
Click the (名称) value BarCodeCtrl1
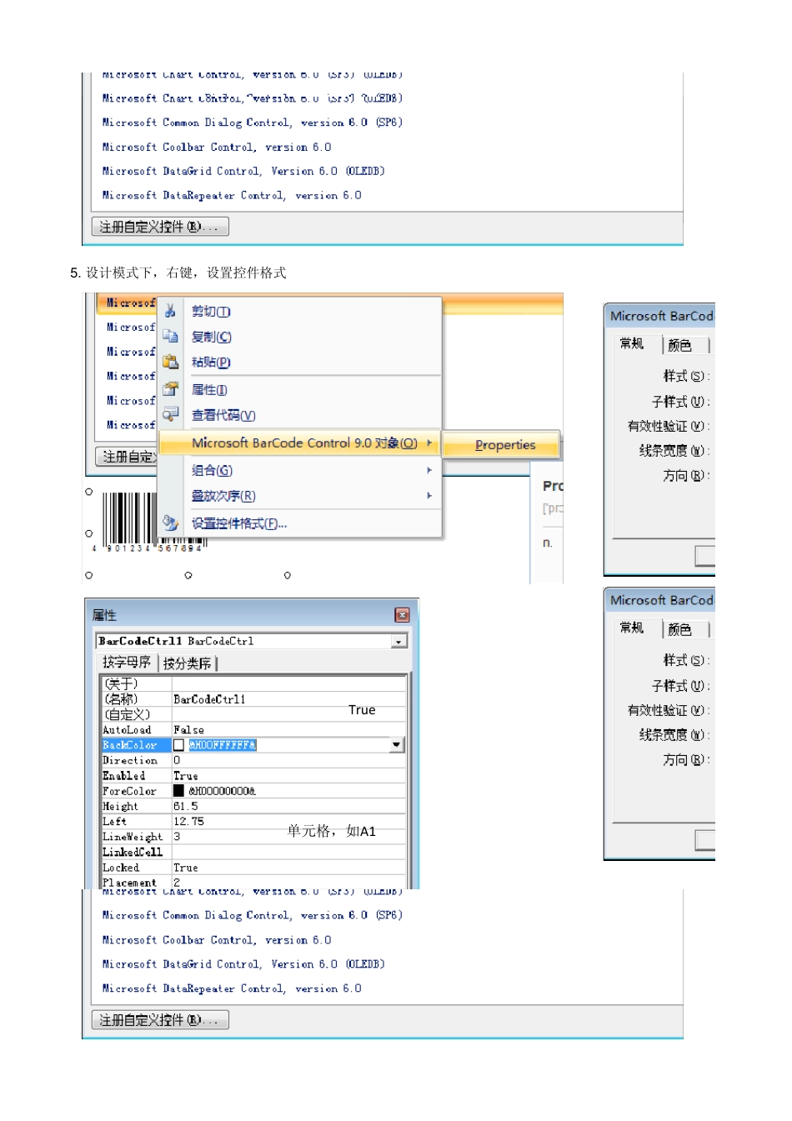[209, 699]
